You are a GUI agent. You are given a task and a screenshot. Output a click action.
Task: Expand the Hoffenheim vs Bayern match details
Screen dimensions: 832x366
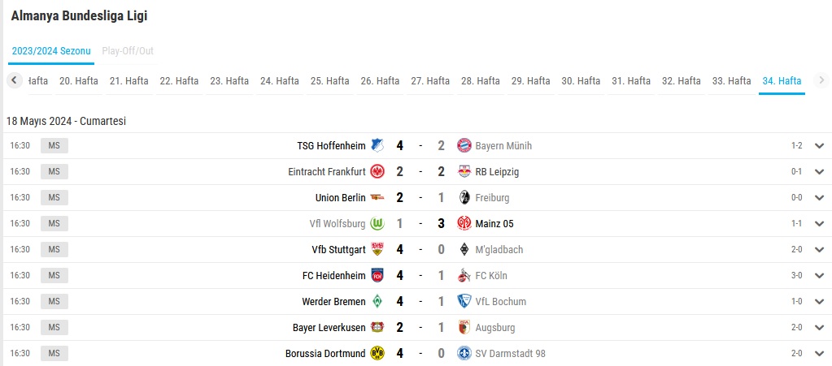(819, 146)
